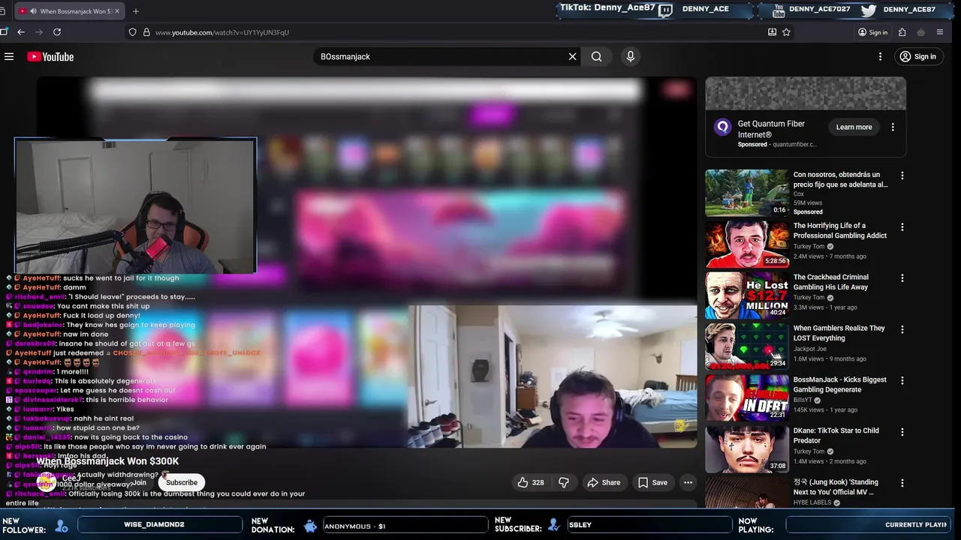Open BossManJack In Debt thumbnail
Image resolution: width=961 pixels, height=540 pixels.
pyautogui.click(x=746, y=397)
